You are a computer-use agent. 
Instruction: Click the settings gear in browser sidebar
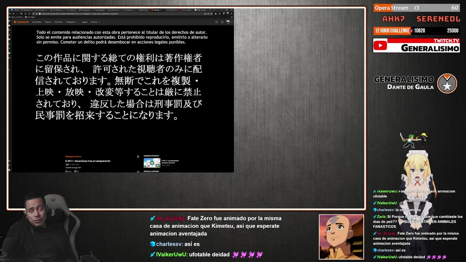point(9,170)
